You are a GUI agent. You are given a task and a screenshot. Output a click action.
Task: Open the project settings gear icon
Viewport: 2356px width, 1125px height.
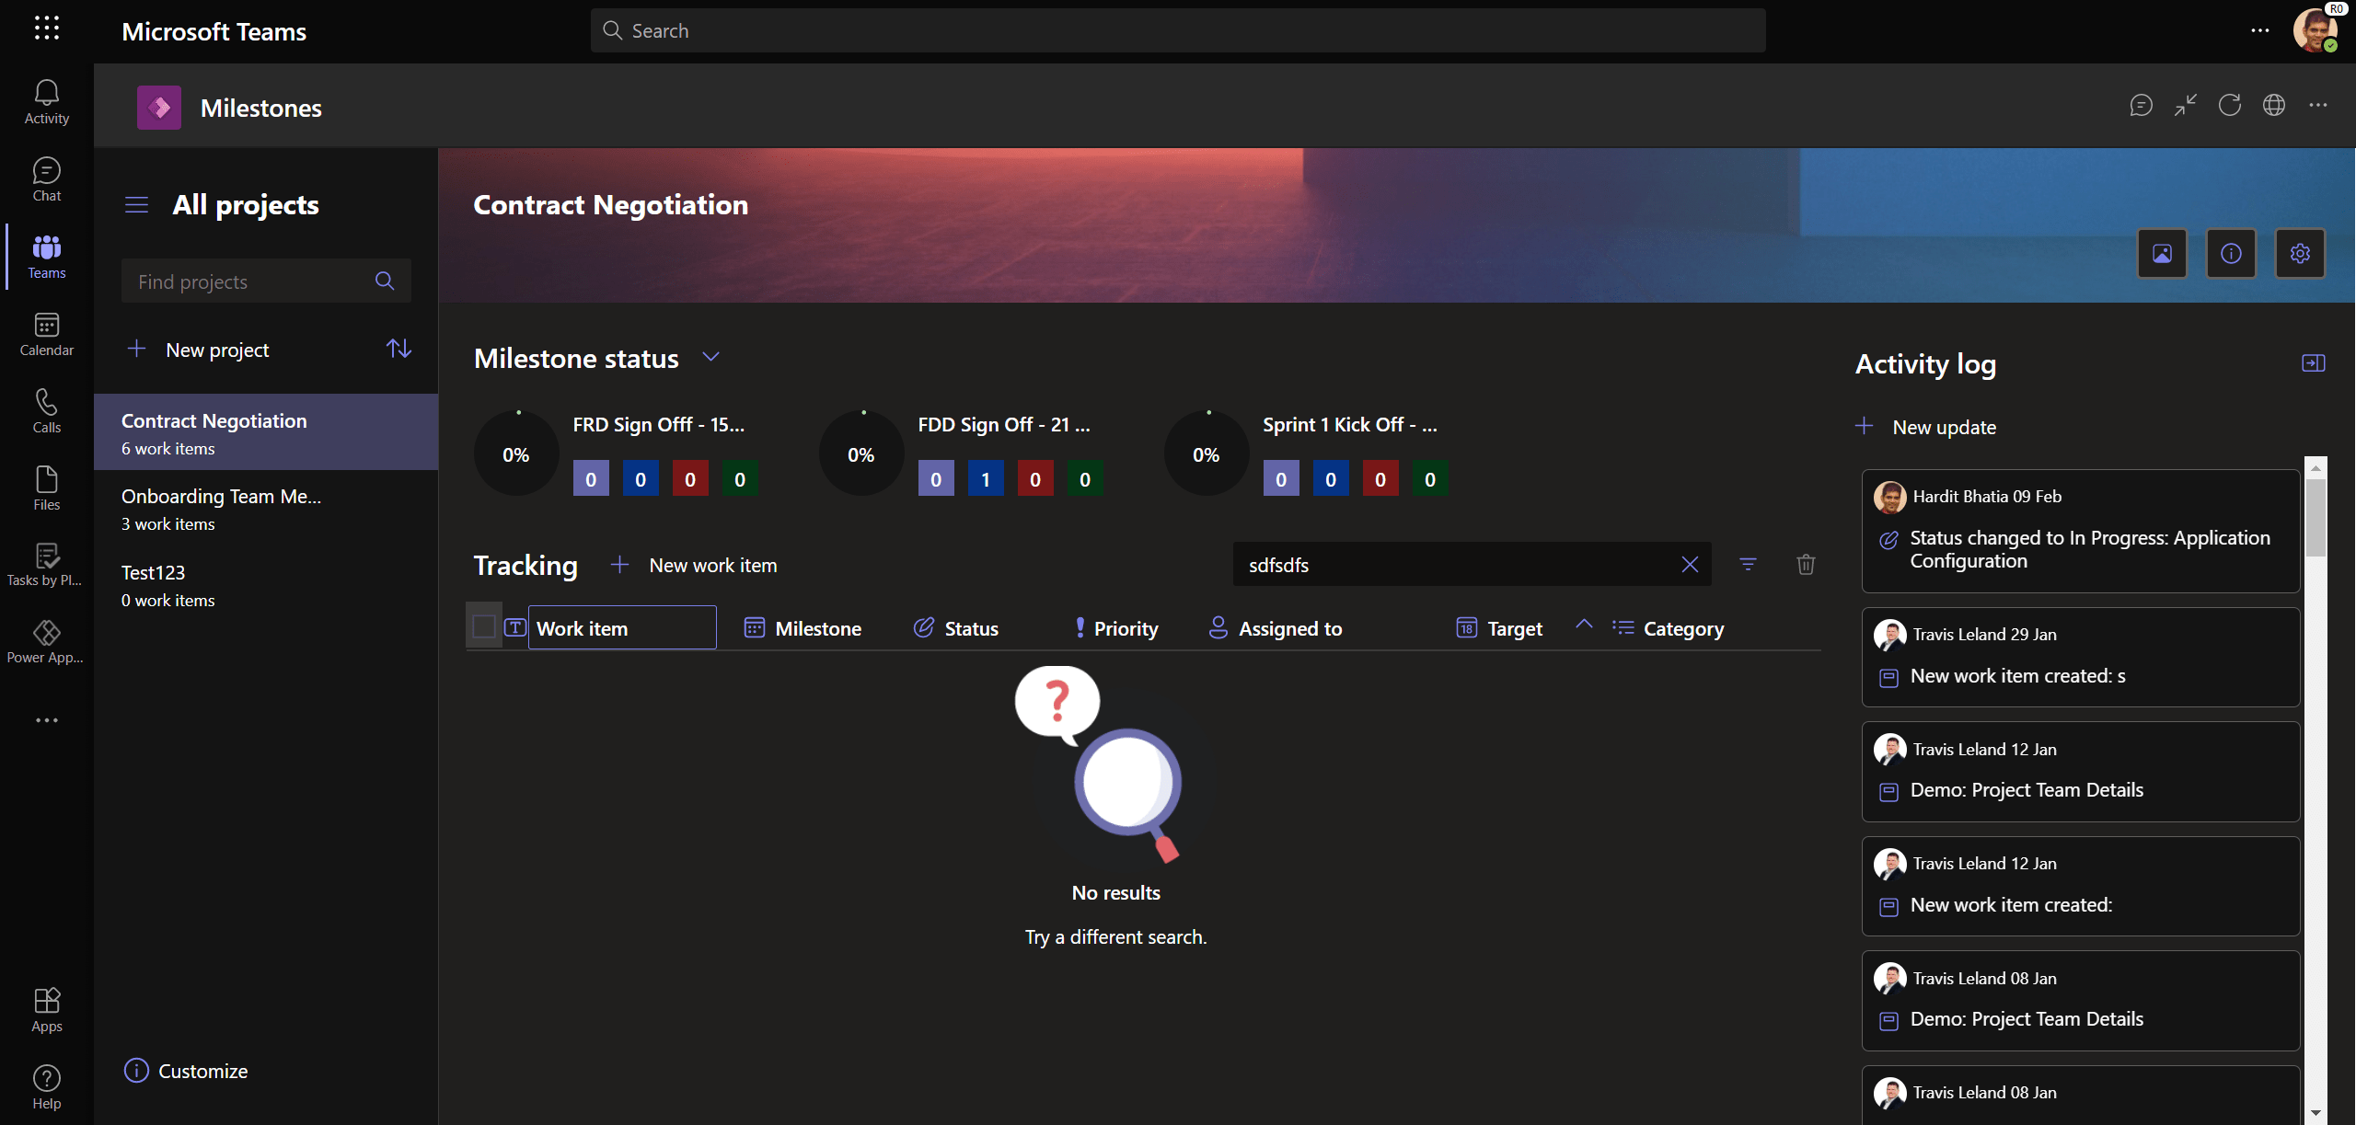point(2299,254)
